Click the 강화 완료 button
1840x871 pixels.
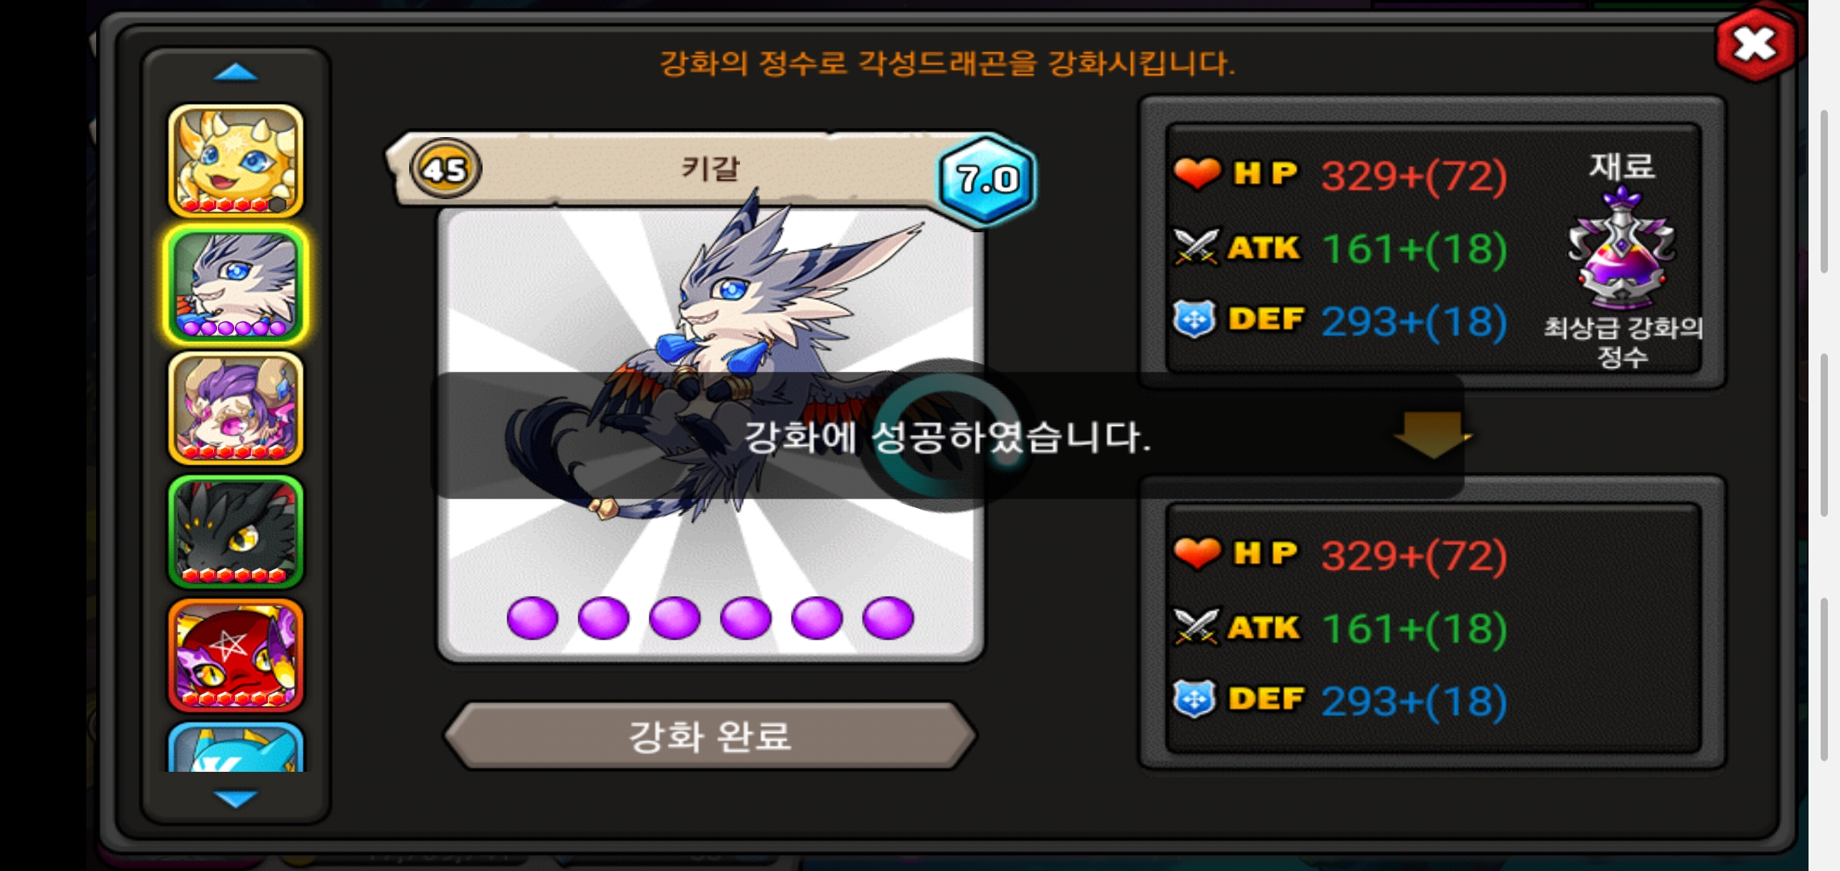(x=710, y=736)
